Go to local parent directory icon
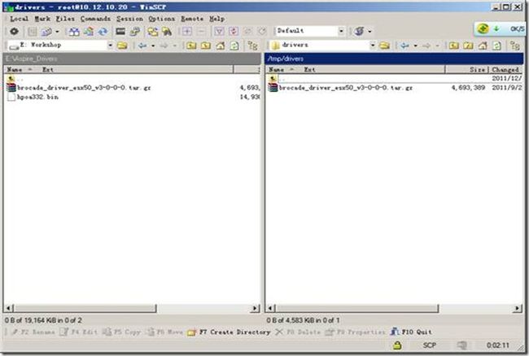Screen dimensions: 529x356 click(x=191, y=46)
